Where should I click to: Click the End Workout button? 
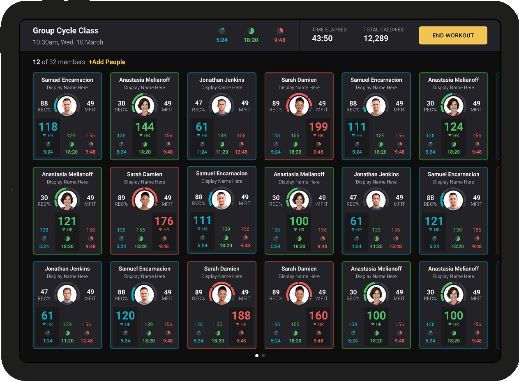pos(453,35)
